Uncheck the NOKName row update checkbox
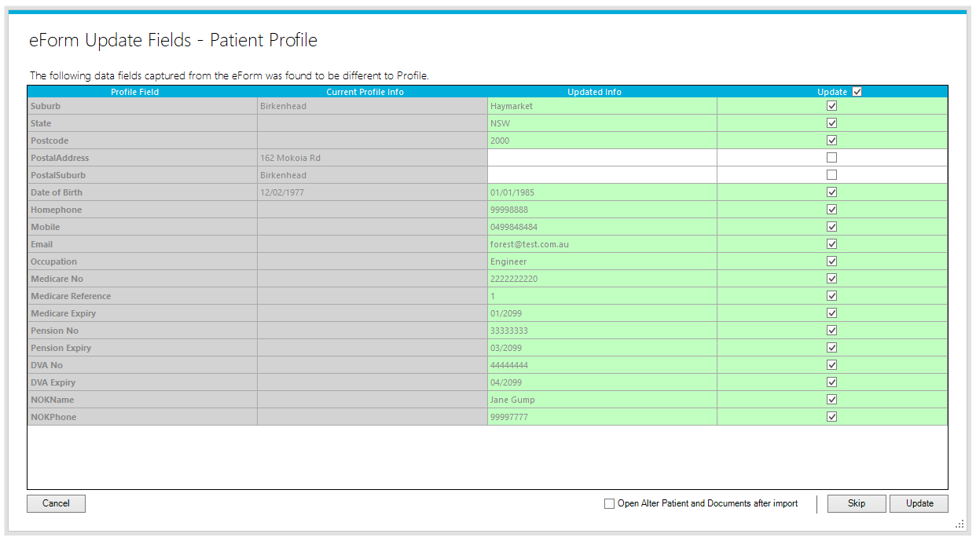The image size is (976, 541). [x=831, y=400]
